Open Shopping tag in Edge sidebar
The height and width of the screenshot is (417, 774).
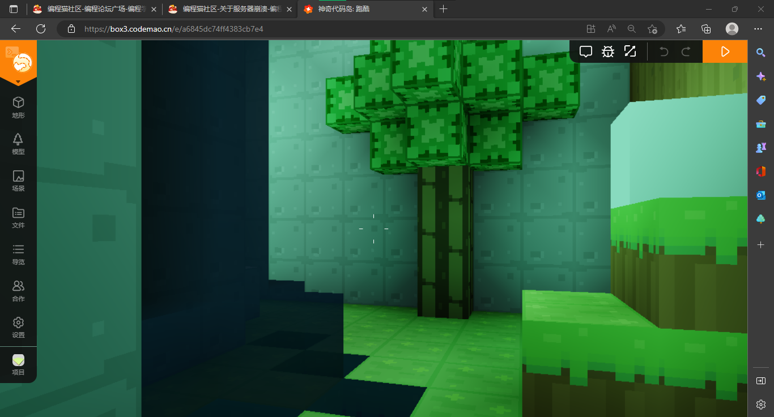coord(761,100)
